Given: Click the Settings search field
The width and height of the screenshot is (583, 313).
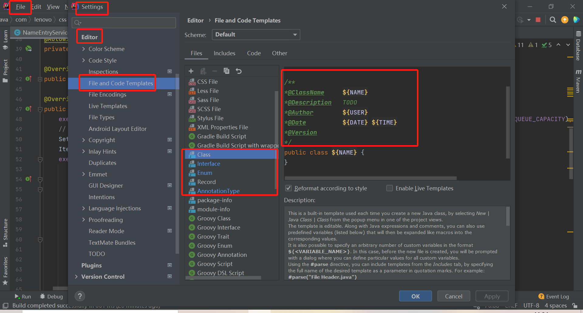Looking at the screenshot, I should click(124, 22).
